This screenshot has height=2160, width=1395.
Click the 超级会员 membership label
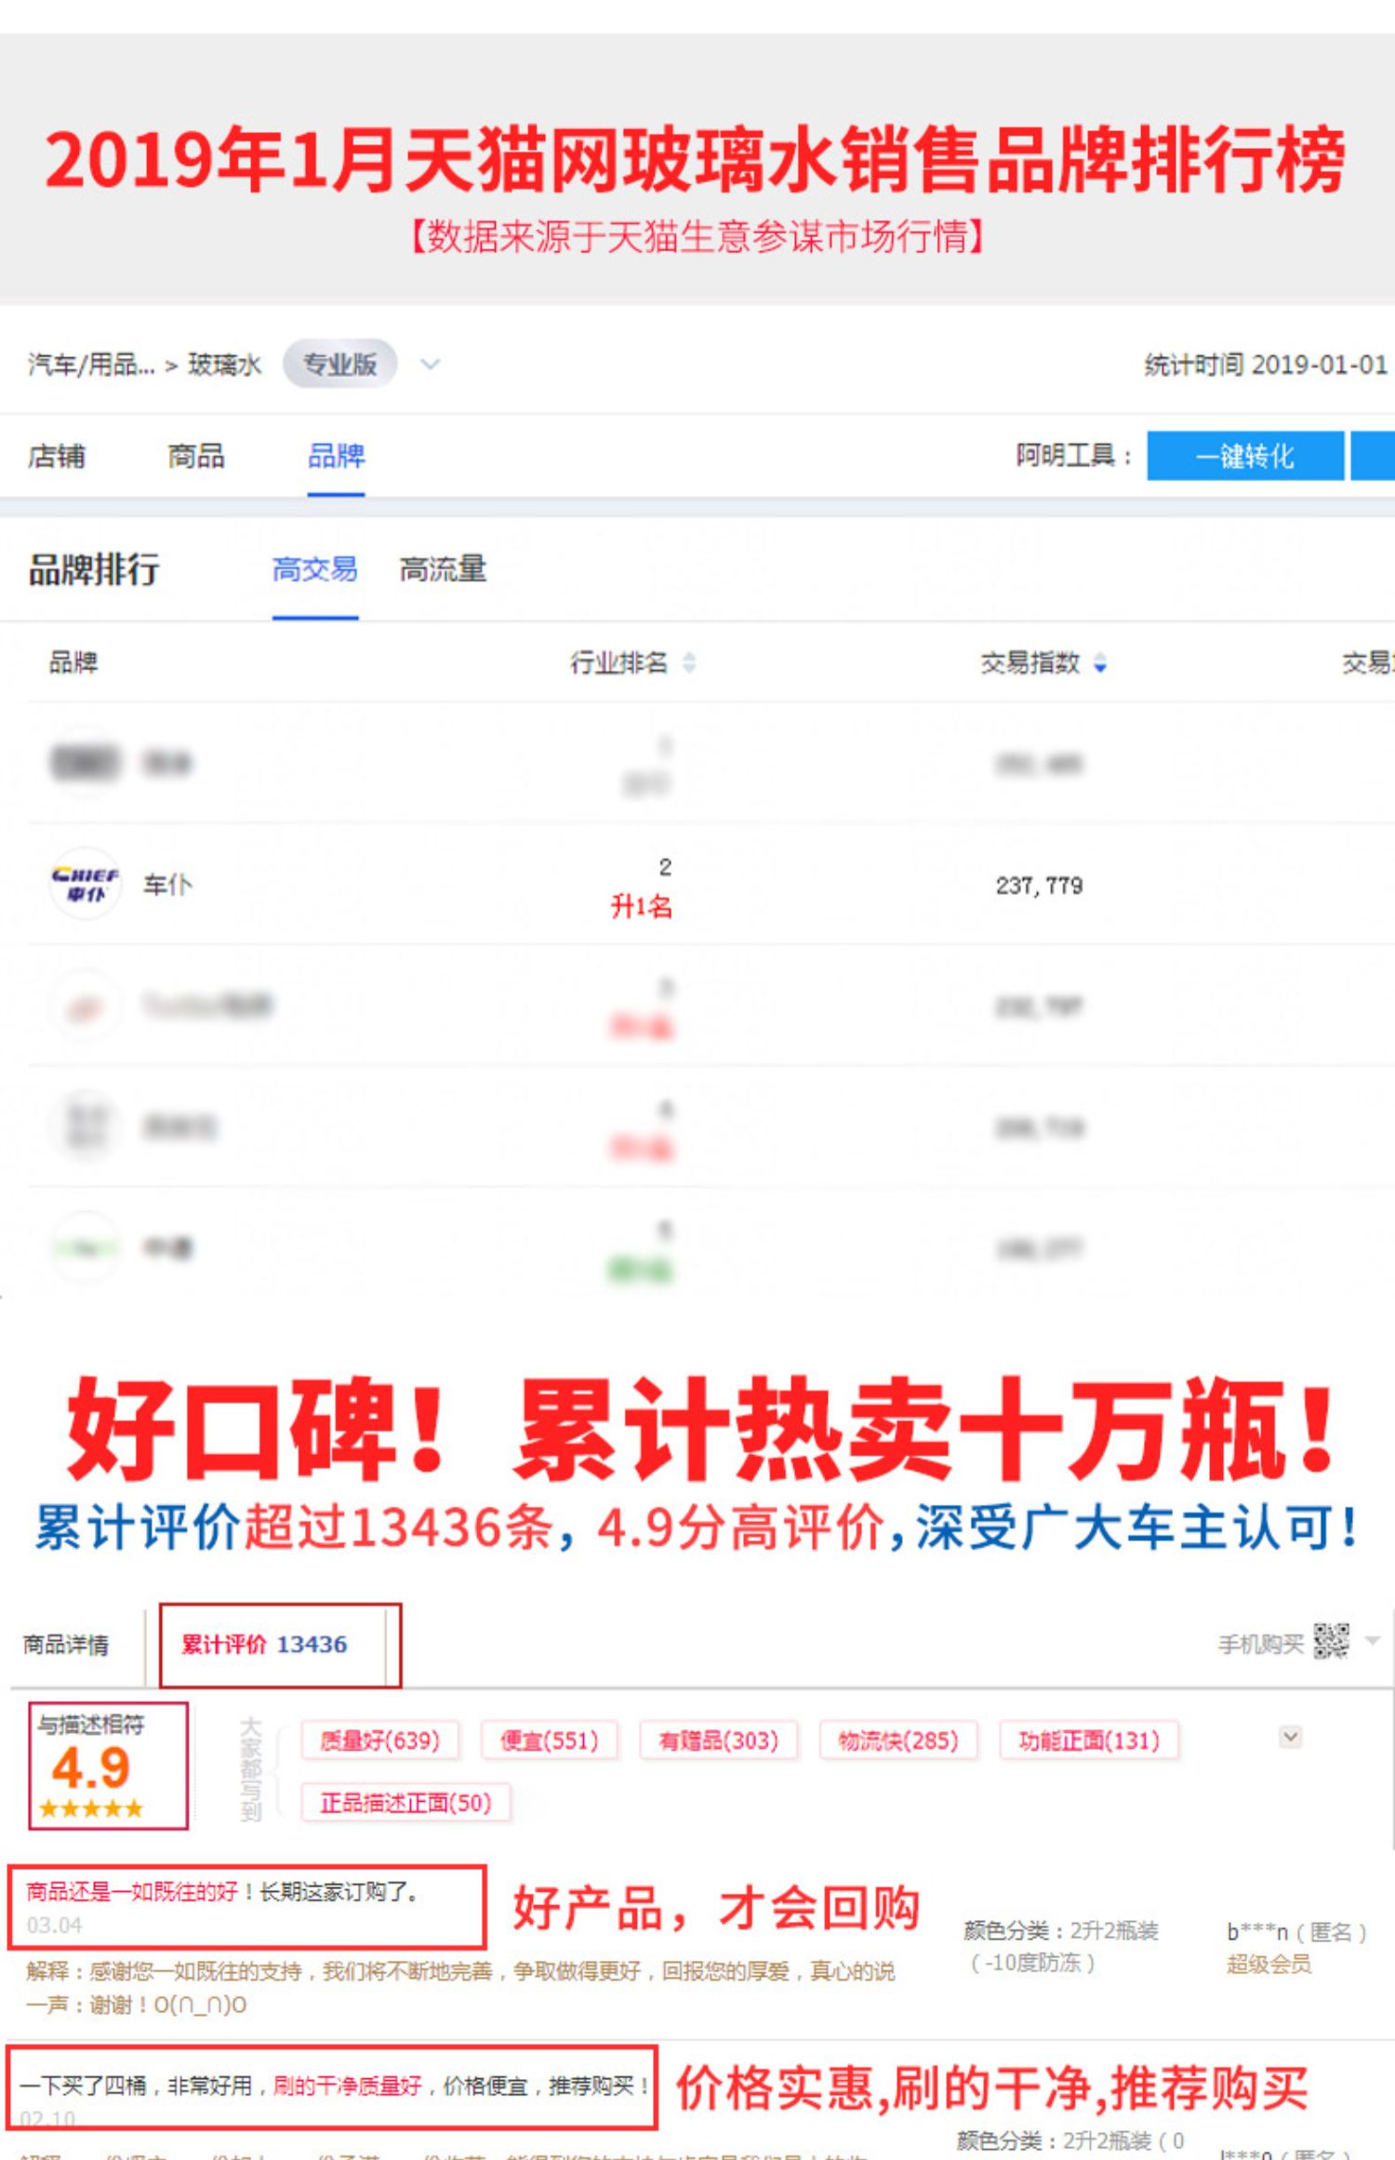click(x=1269, y=1964)
